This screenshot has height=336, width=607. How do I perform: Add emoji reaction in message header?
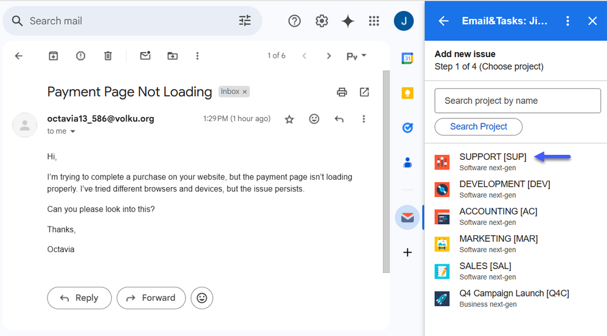(x=314, y=118)
